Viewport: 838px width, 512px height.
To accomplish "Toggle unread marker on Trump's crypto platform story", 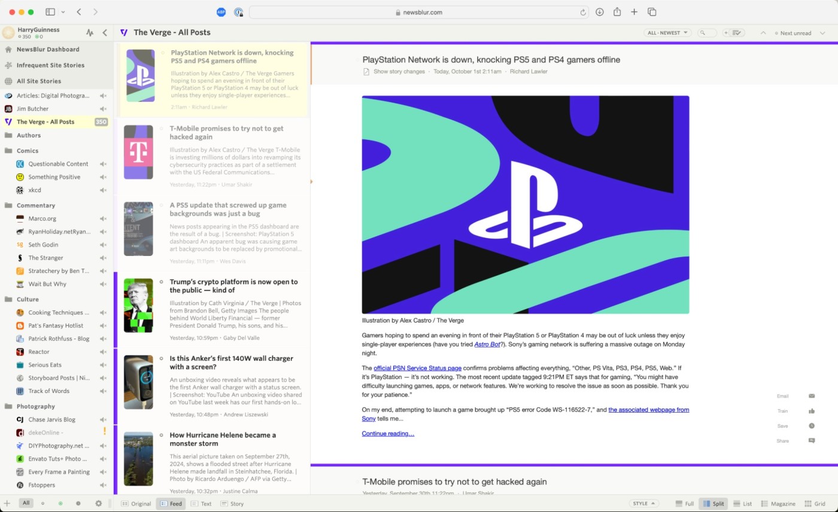I will coord(162,282).
